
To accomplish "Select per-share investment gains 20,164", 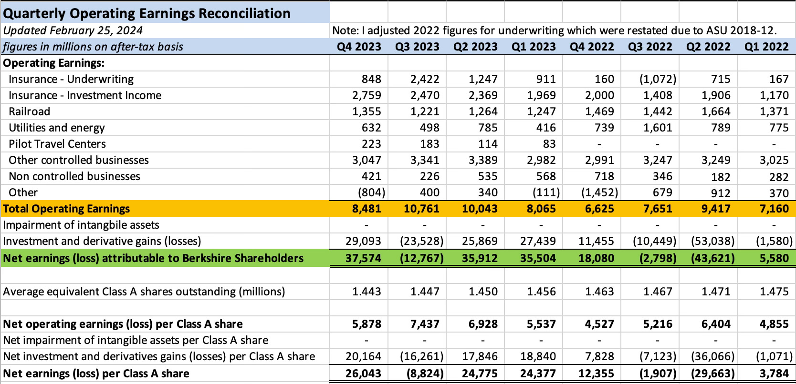I will (x=363, y=356).
